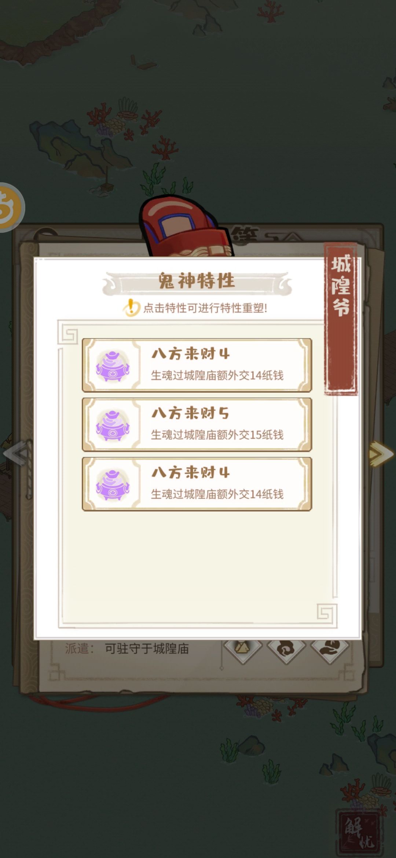Image resolution: width=396 pixels, height=858 pixels.
Task: Select the 八方来财5 trait for reshaping
Action: tap(197, 425)
